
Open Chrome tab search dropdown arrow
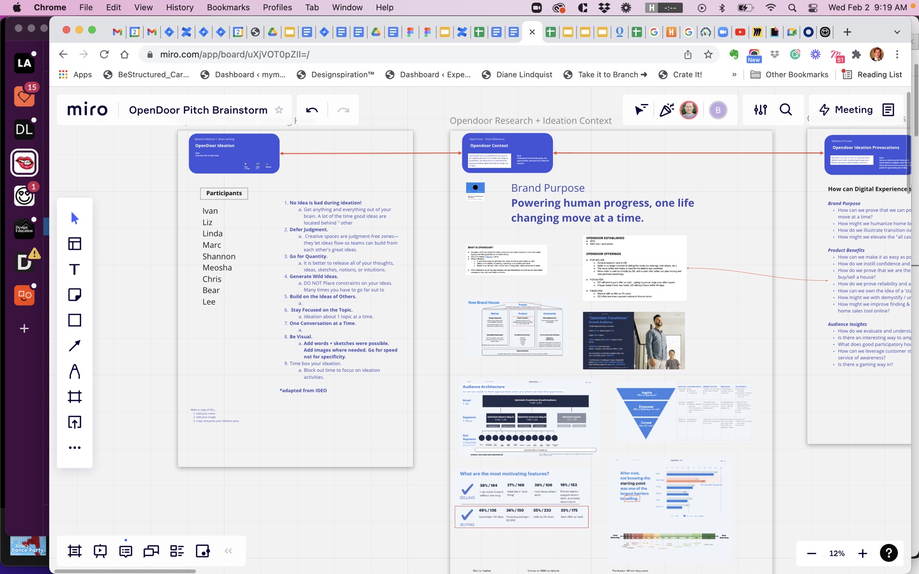(897, 32)
